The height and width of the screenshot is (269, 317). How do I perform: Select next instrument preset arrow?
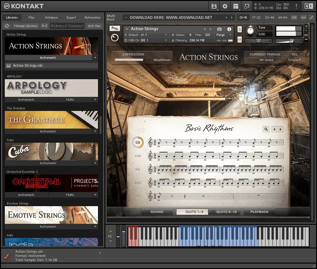(x=211, y=29)
